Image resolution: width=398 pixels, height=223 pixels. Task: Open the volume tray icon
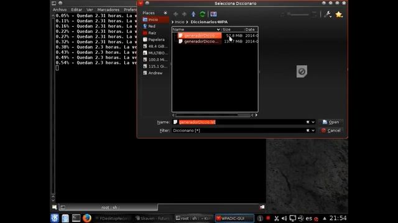284,218
